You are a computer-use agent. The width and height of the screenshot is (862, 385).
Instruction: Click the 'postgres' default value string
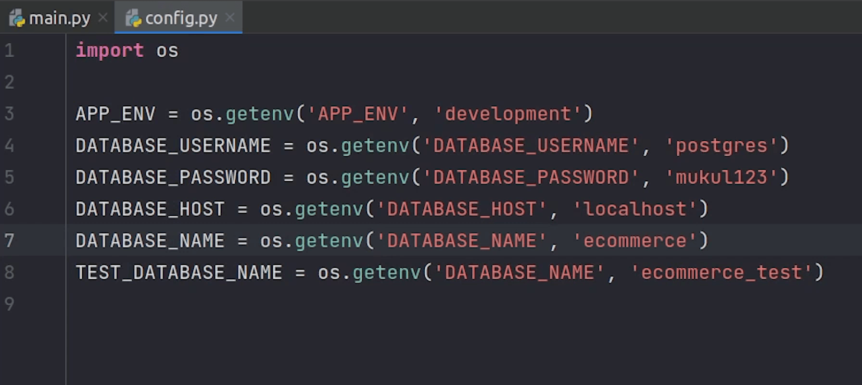pos(721,146)
